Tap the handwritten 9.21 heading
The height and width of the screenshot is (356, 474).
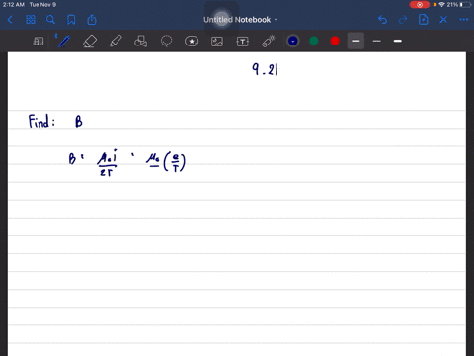[x=266, y=69]
